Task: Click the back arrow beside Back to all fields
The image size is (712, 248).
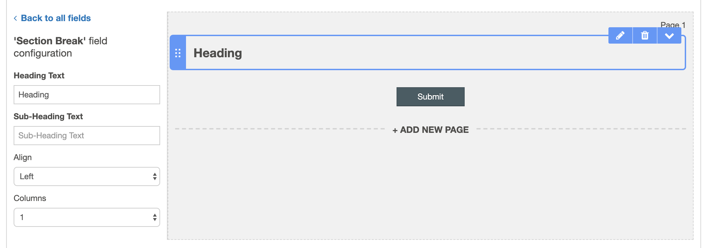Action: click(x=15, y=18)
